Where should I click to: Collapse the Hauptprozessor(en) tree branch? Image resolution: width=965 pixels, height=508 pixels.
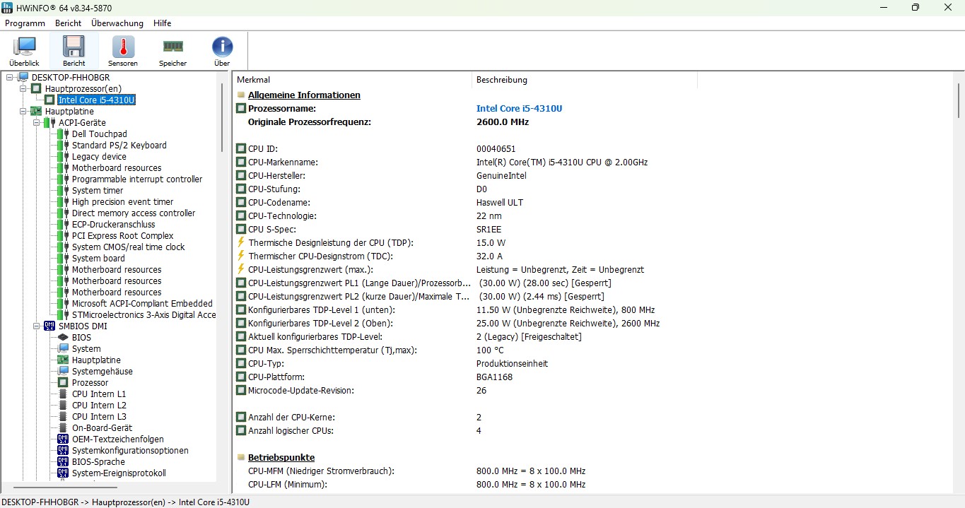tap(23, 89)
